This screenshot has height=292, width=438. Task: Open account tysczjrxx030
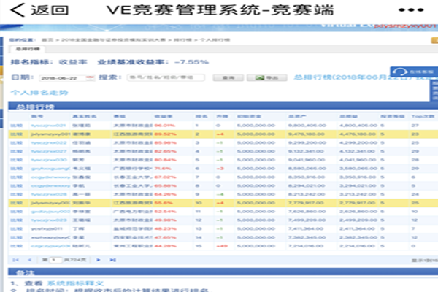coord(49,160)
